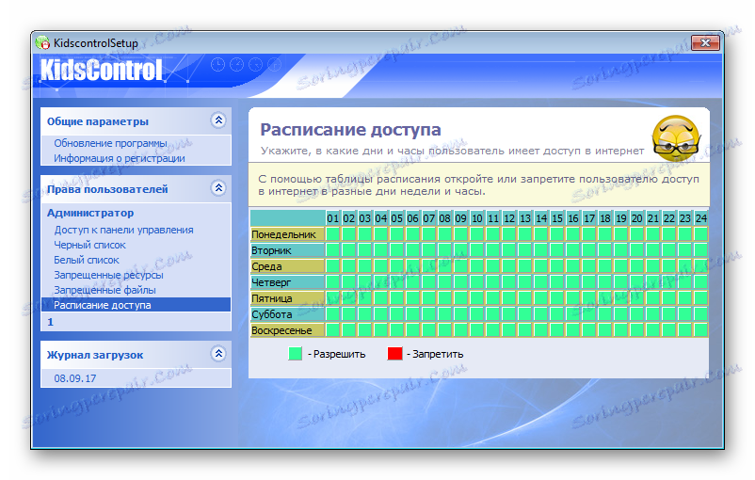The width and height of the screenshot is (755, 480).
Task: Click the Пятница row header
Action: (x=287, y=298)
